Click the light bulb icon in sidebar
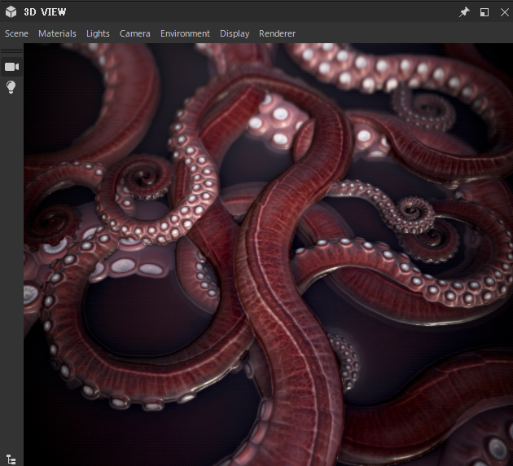This screenshot has height=466, width=513. pyautogui.click(x=11, y=87)
